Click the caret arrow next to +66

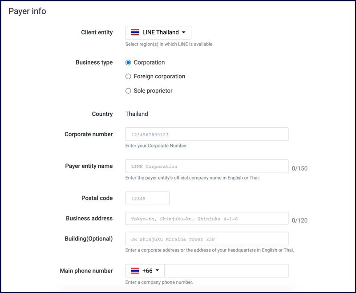[157, 271]
